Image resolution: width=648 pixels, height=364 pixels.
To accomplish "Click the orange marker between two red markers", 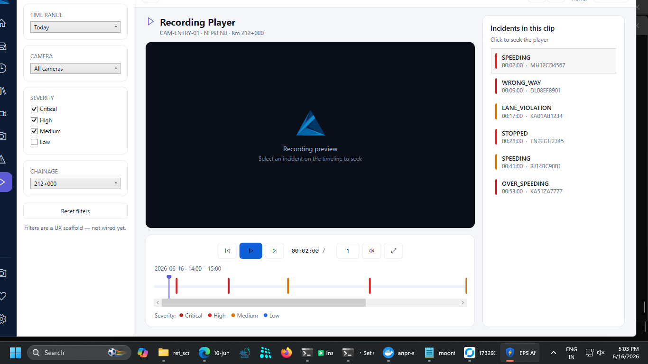I will pyautogui.click(x=288, y=286).
